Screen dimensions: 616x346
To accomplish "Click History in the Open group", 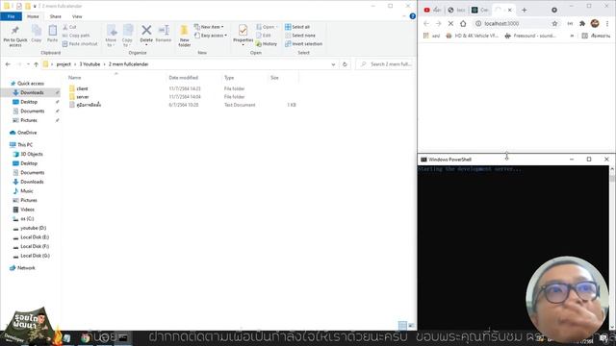I will tap(267, 44).
